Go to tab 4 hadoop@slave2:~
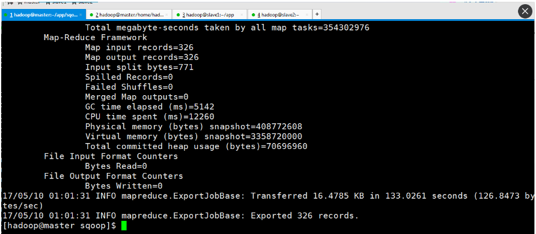536x234 pixels. (x=279, y=14)
